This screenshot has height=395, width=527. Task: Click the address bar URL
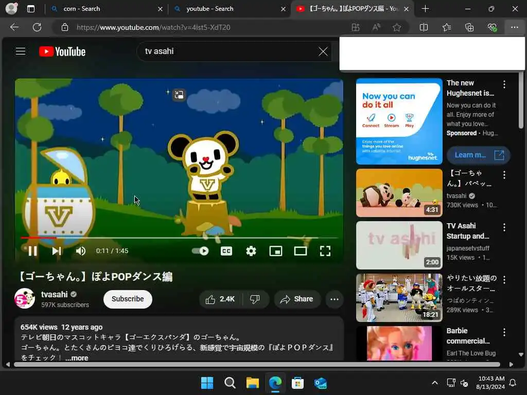(153, 28)
